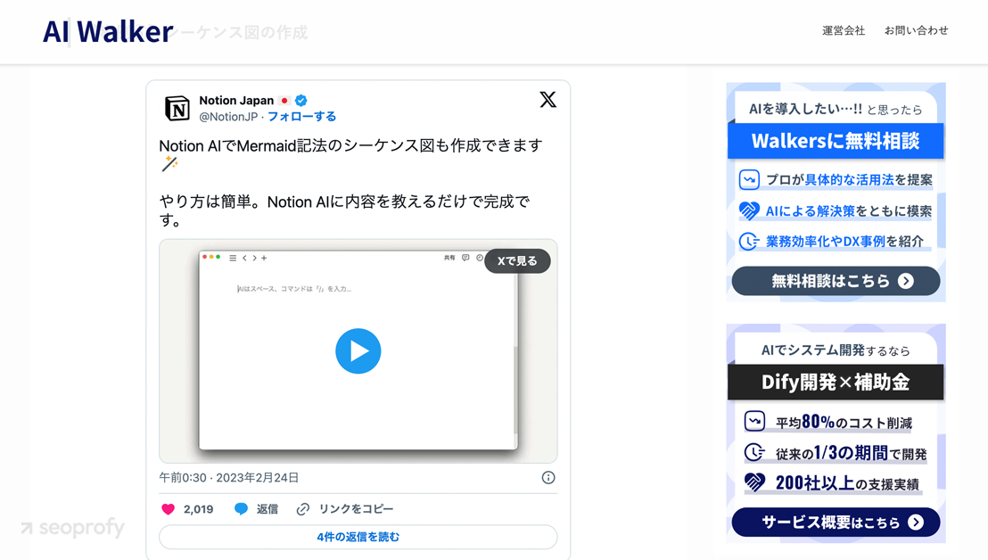Click the 無料相談はこちら banner button
The image size is (988, 560).
tap(836, 281)
